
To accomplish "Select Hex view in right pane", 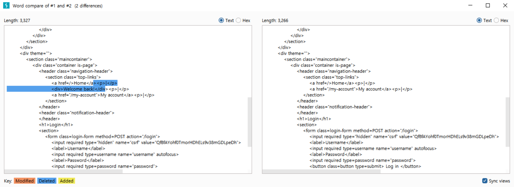I will pos(496,20).
